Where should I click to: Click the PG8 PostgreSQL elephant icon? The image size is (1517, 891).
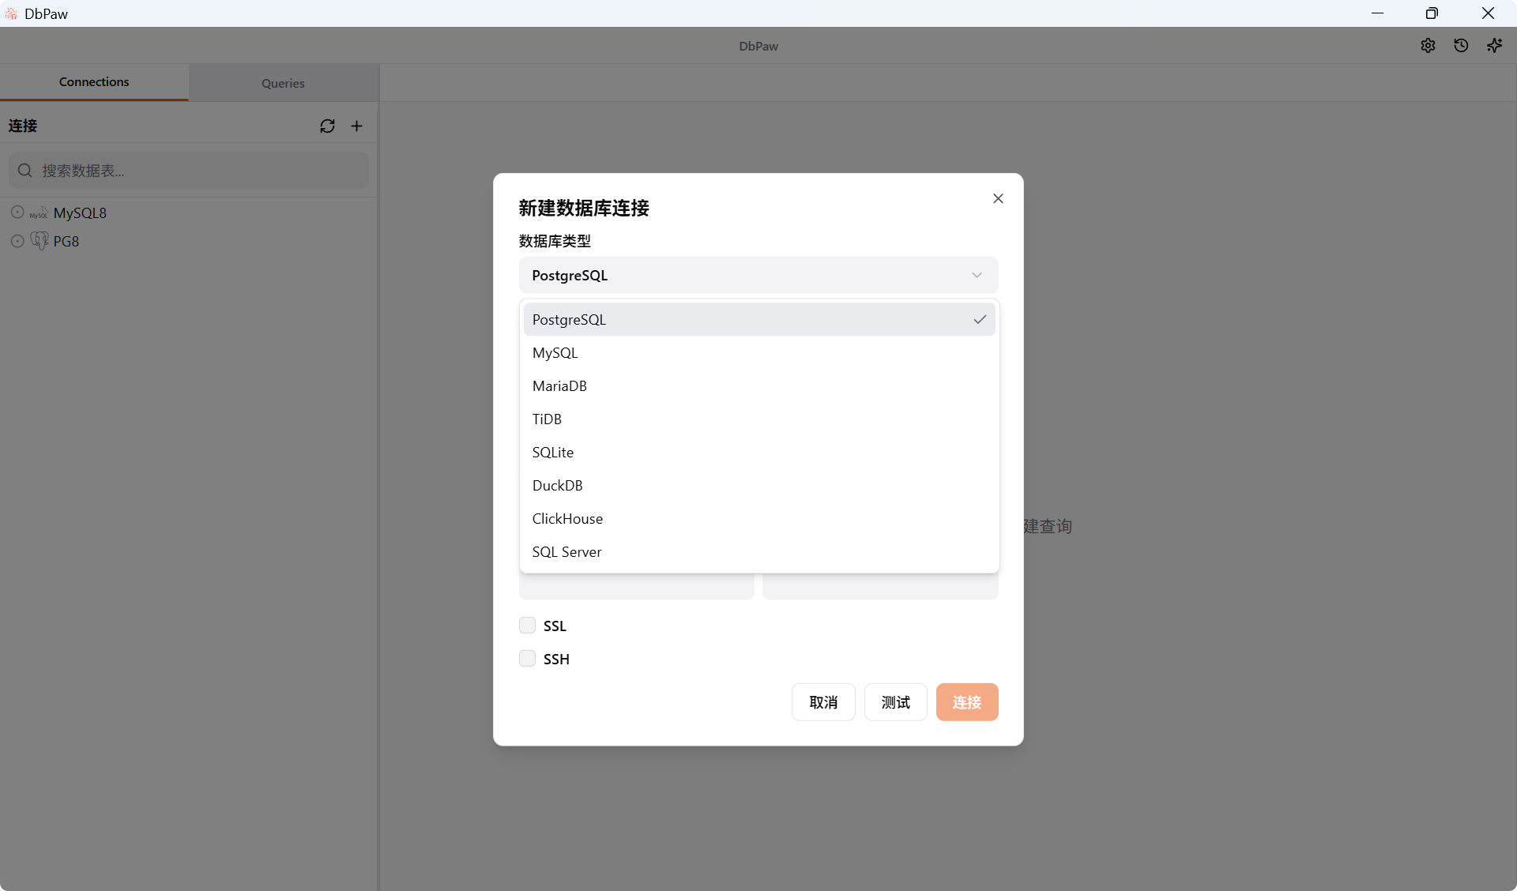(40, 241)
